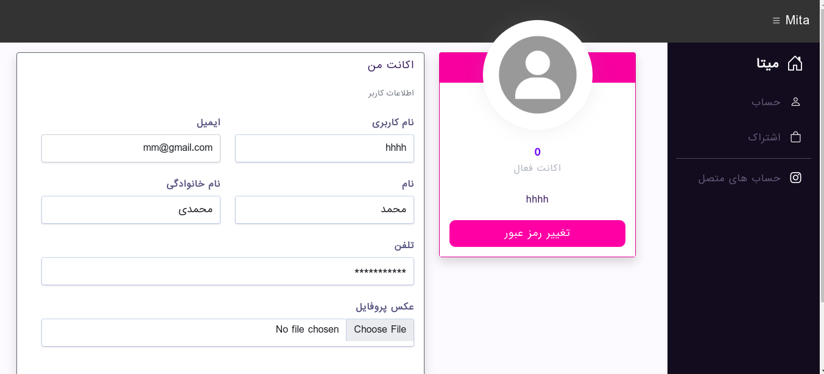Focus the ایمیل field with mm@gmail.com
This screenshot has height=374, width=824.
coord(131,148)
